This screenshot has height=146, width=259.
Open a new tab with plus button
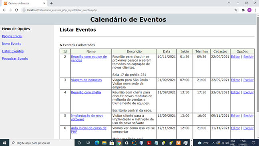[x=51, y=3]
